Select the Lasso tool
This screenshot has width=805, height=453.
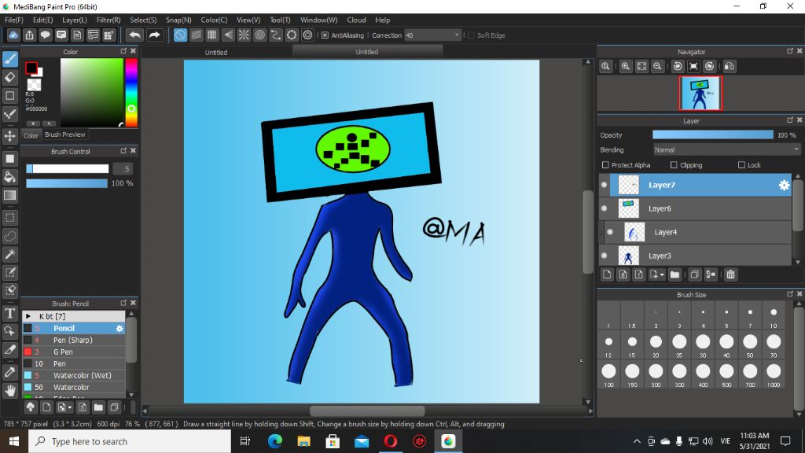point(10,236)
